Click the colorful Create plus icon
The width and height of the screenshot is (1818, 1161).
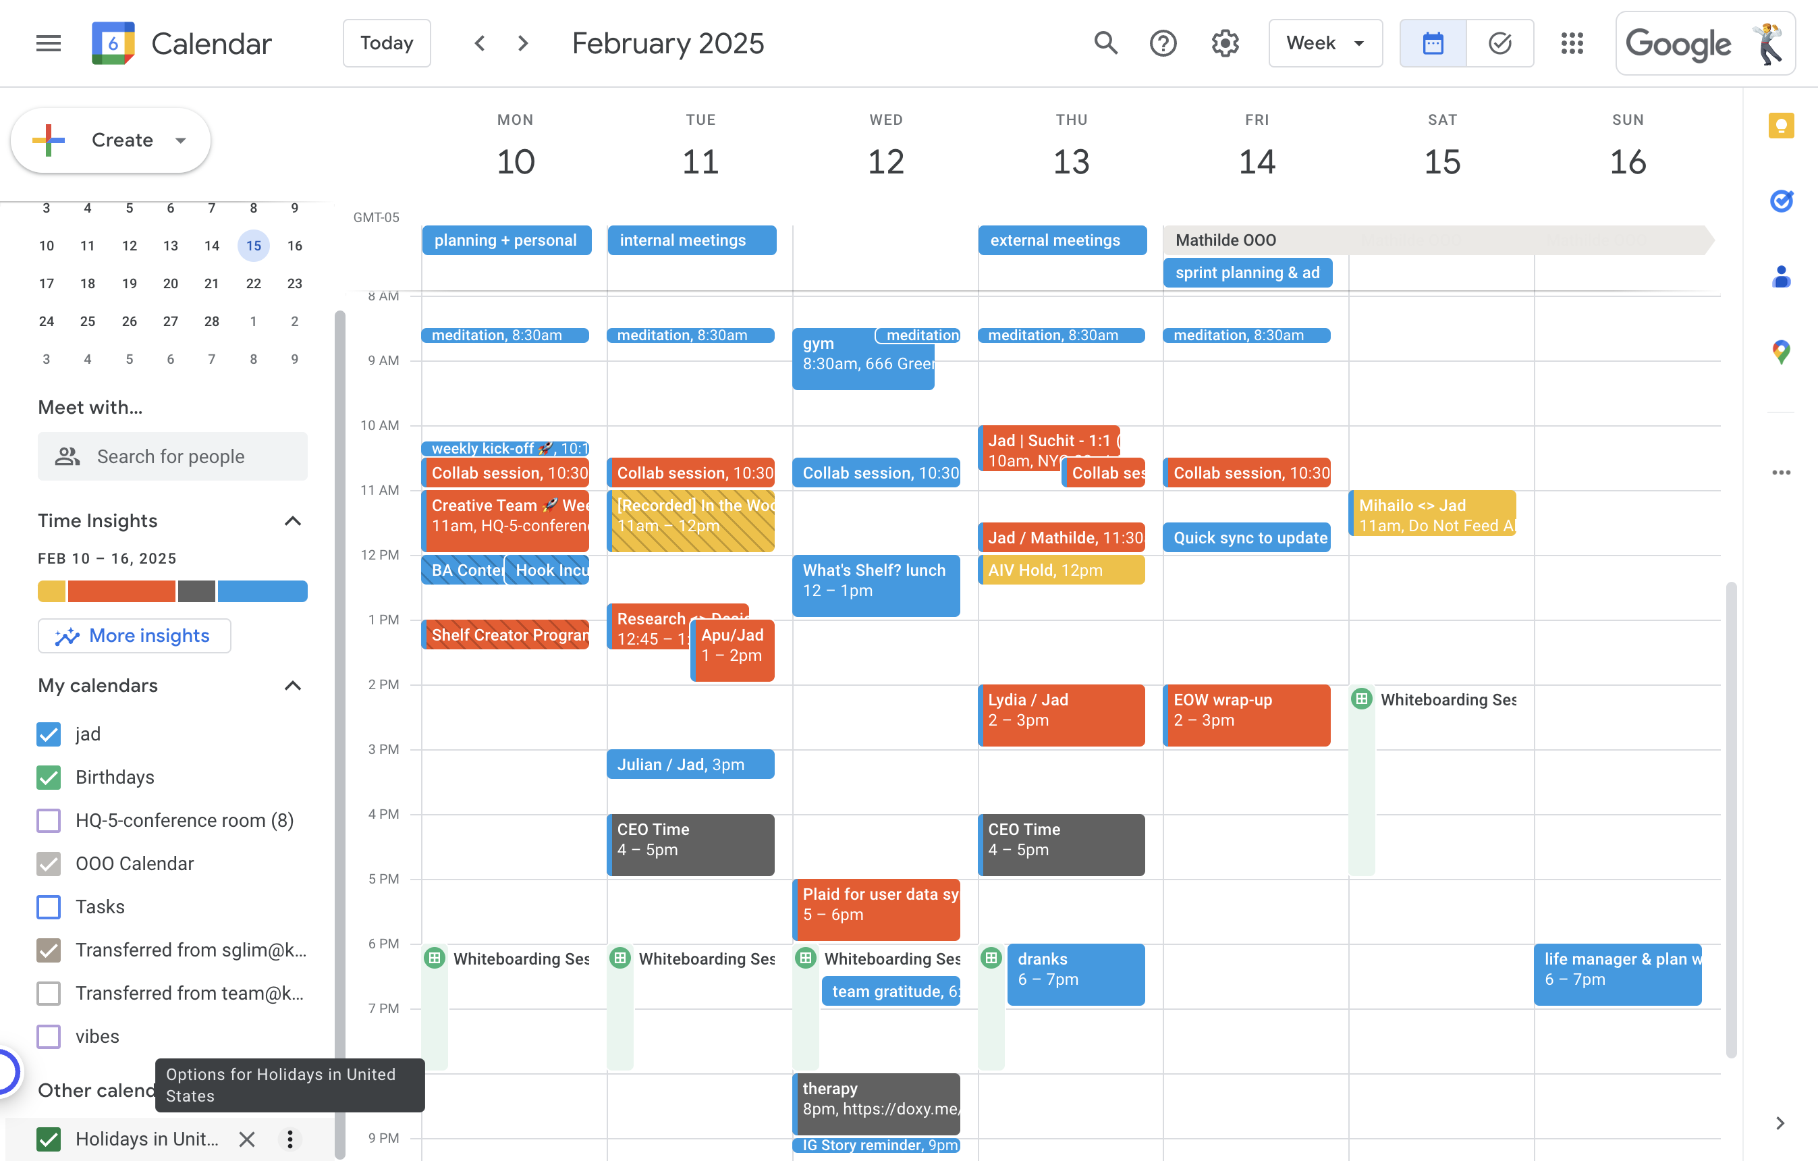(49, 140)
